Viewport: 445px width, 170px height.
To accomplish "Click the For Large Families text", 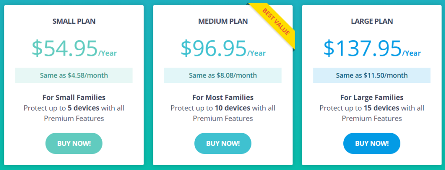I will (372, 98).
